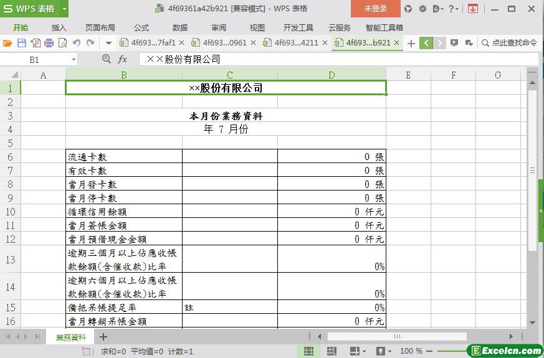The width and height of the screenshot is (544, 358).
Task: Switch to Normal view icon in status bar
Action: coord(309,351)
